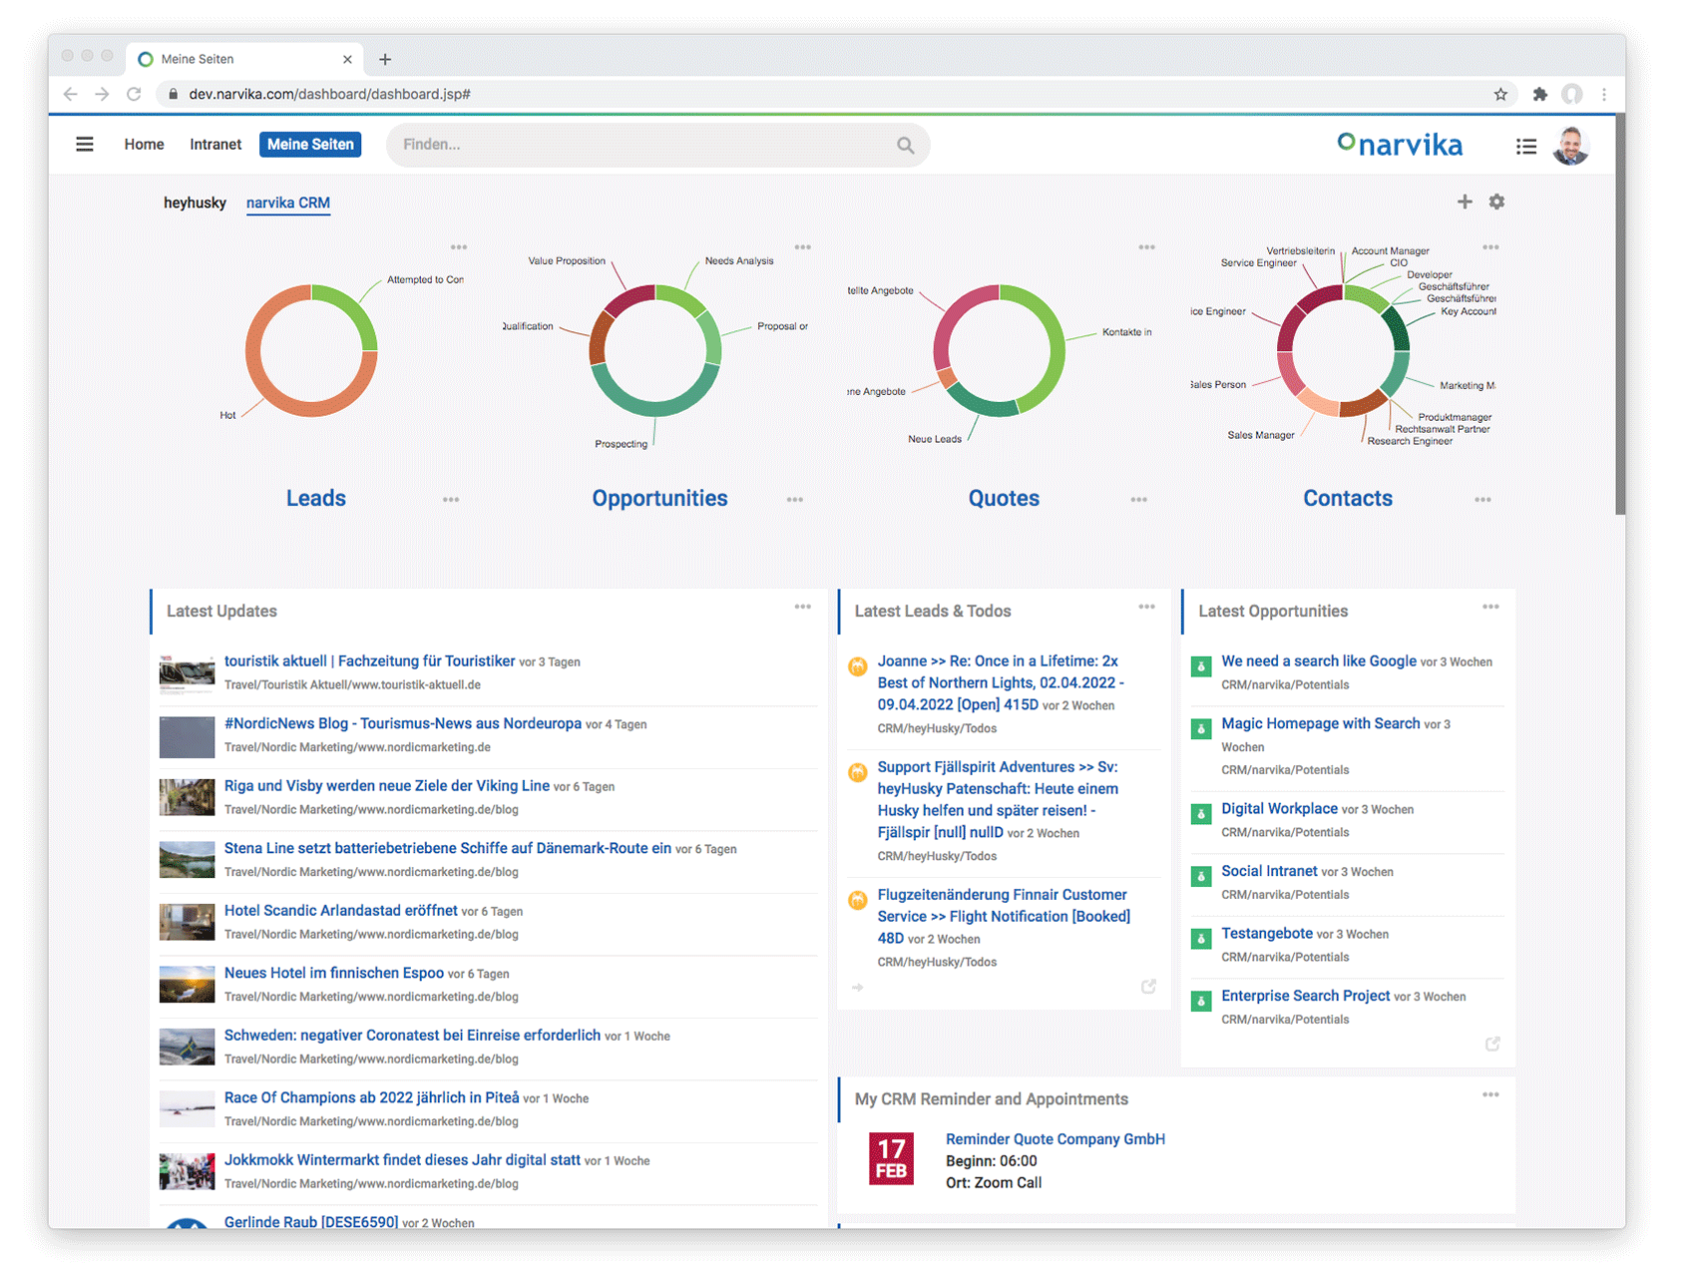
Task: Open a new browser tab
Action: (385, 59)
